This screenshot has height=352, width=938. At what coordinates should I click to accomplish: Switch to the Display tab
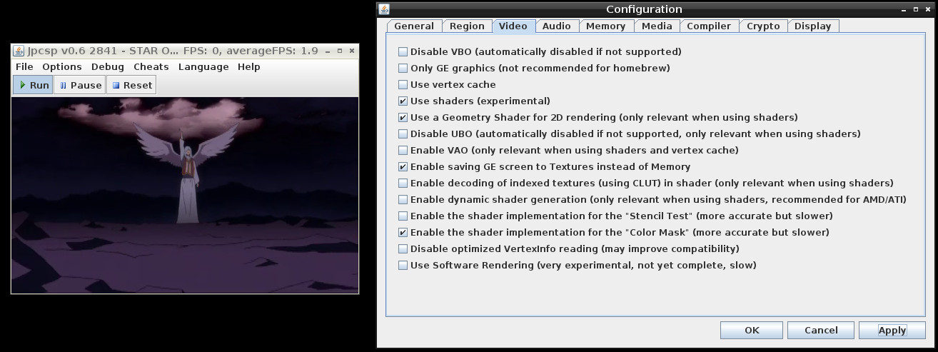click(813, 26)
